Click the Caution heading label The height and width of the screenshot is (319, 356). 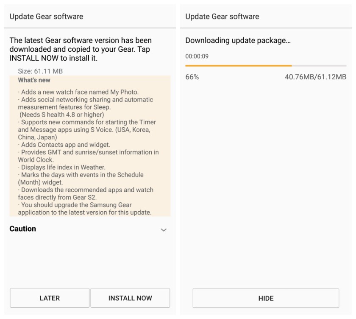click(x=22, y=229)
